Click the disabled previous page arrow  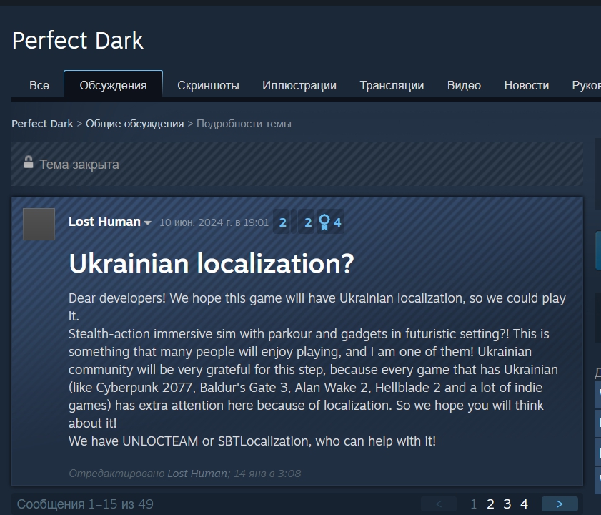click(x=439, y=504)
